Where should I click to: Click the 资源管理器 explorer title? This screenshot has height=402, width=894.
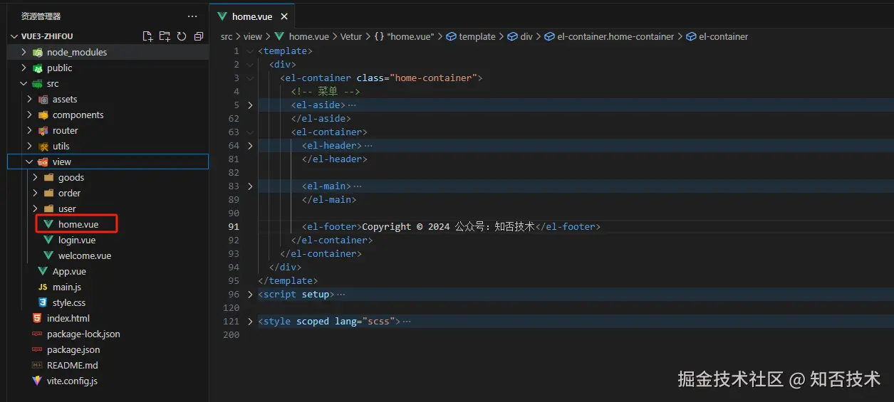pos(41,16)
